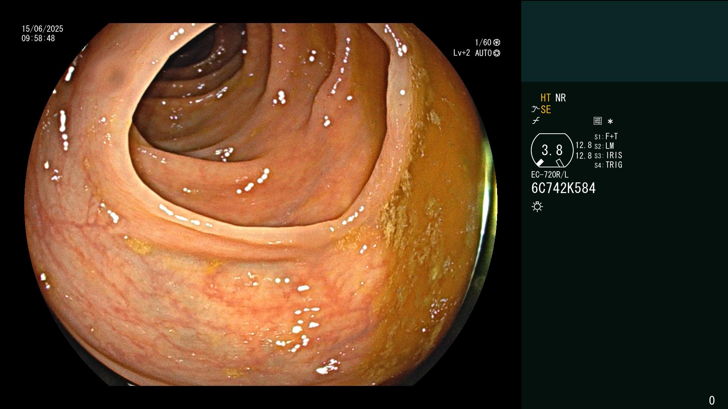
Task: Click the asterisk indicator icon
Action: (x=610, y=122)
